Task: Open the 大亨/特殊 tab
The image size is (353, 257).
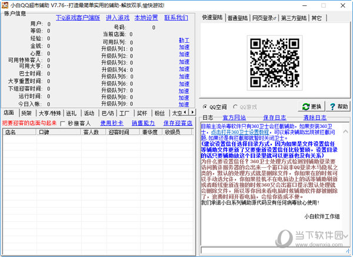Action: pos(50,113)
